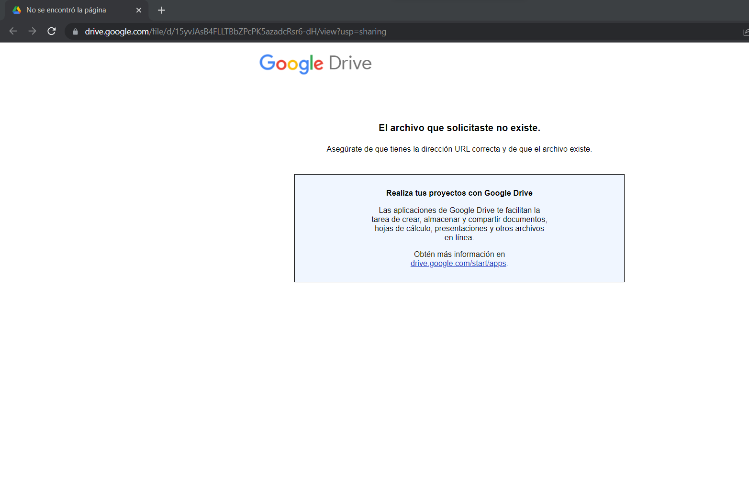The height and width of the screenshot is (477, 749).
Task: Click the 'Obtén más información' text
Action: pyautogui.click(x=459, y=254)
